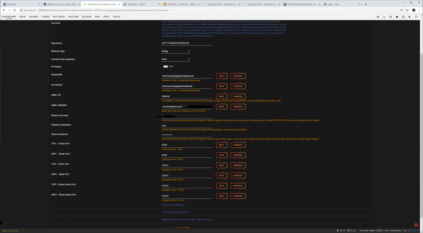
Task: Open the Users menu
Action: 46,17
